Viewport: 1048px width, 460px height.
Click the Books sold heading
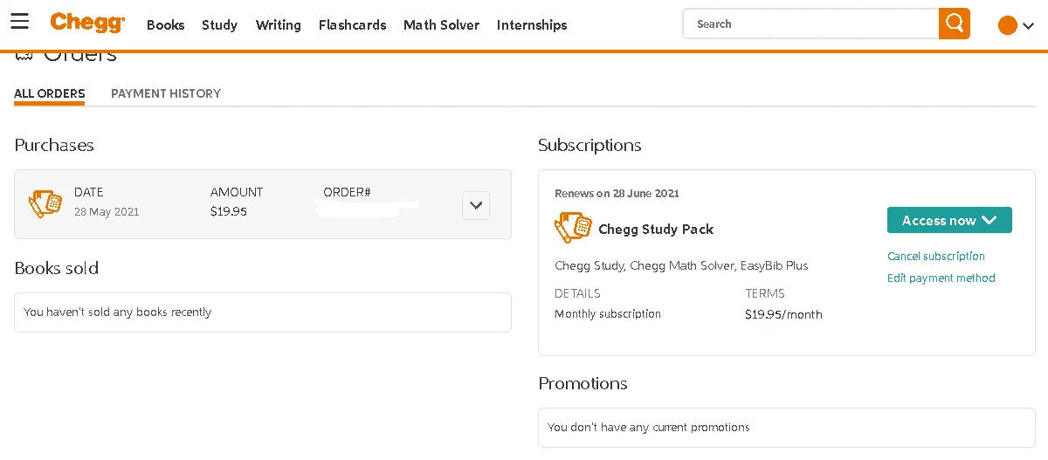coord(57,268)
